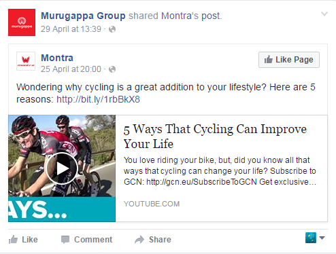The height and width of the screenshot is (254, 336).
Task: Click the blue profile picture for liking as
Action: [x=311, y=238]
